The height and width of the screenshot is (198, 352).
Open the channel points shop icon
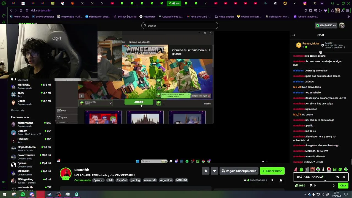(x=311, y=186)
